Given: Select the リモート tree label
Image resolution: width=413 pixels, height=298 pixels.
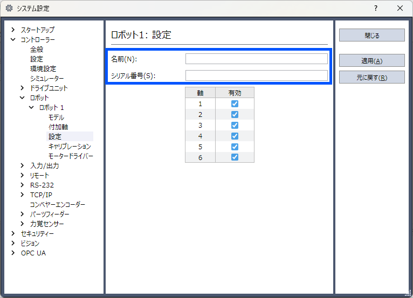Looking at the screenshot, I should [39, 175].
